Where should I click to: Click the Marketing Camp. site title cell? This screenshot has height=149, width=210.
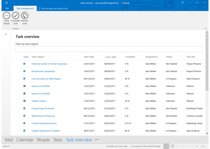(195, 123)
